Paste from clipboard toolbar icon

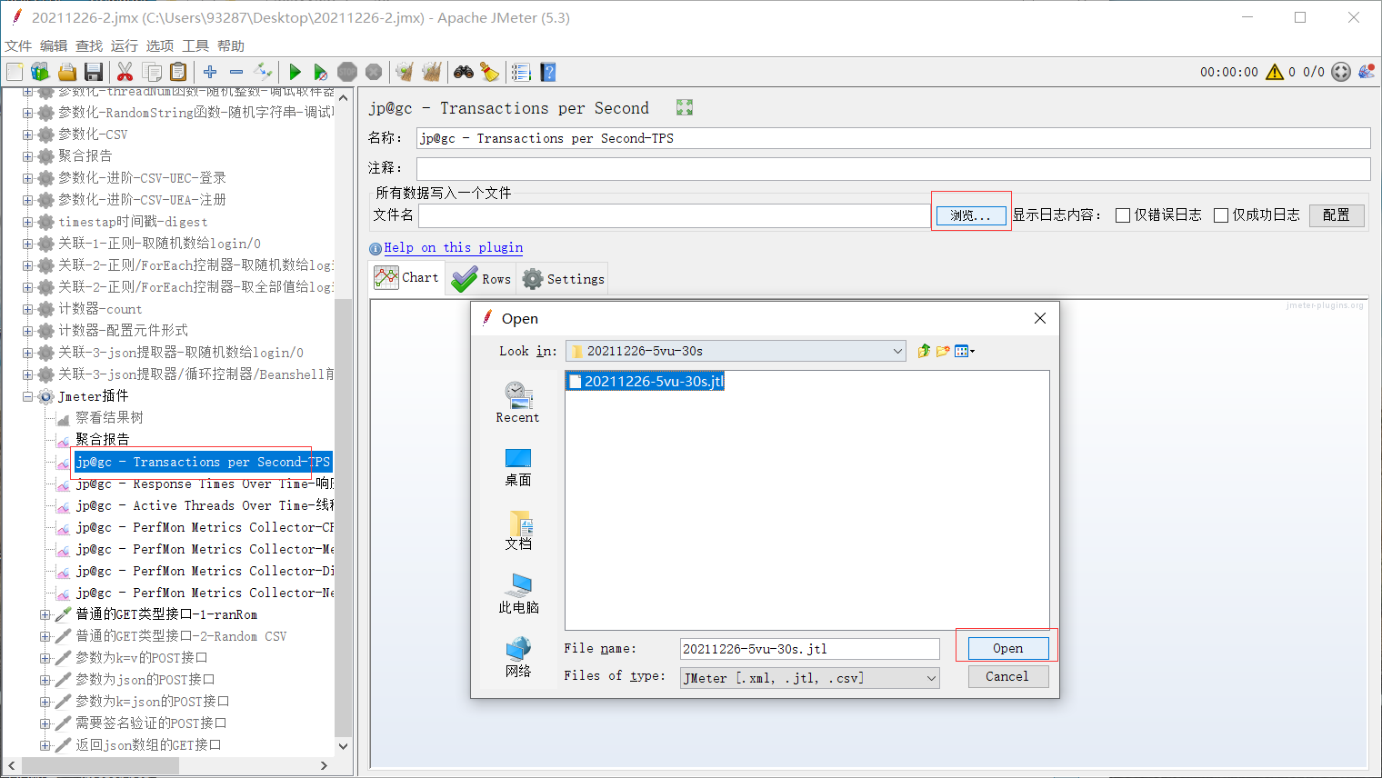[178, 72]
